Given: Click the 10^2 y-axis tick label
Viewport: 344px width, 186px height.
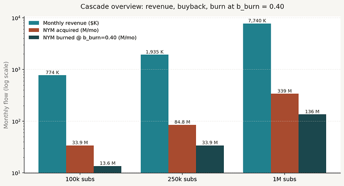Looking at the screenshot, I should 16,121.
